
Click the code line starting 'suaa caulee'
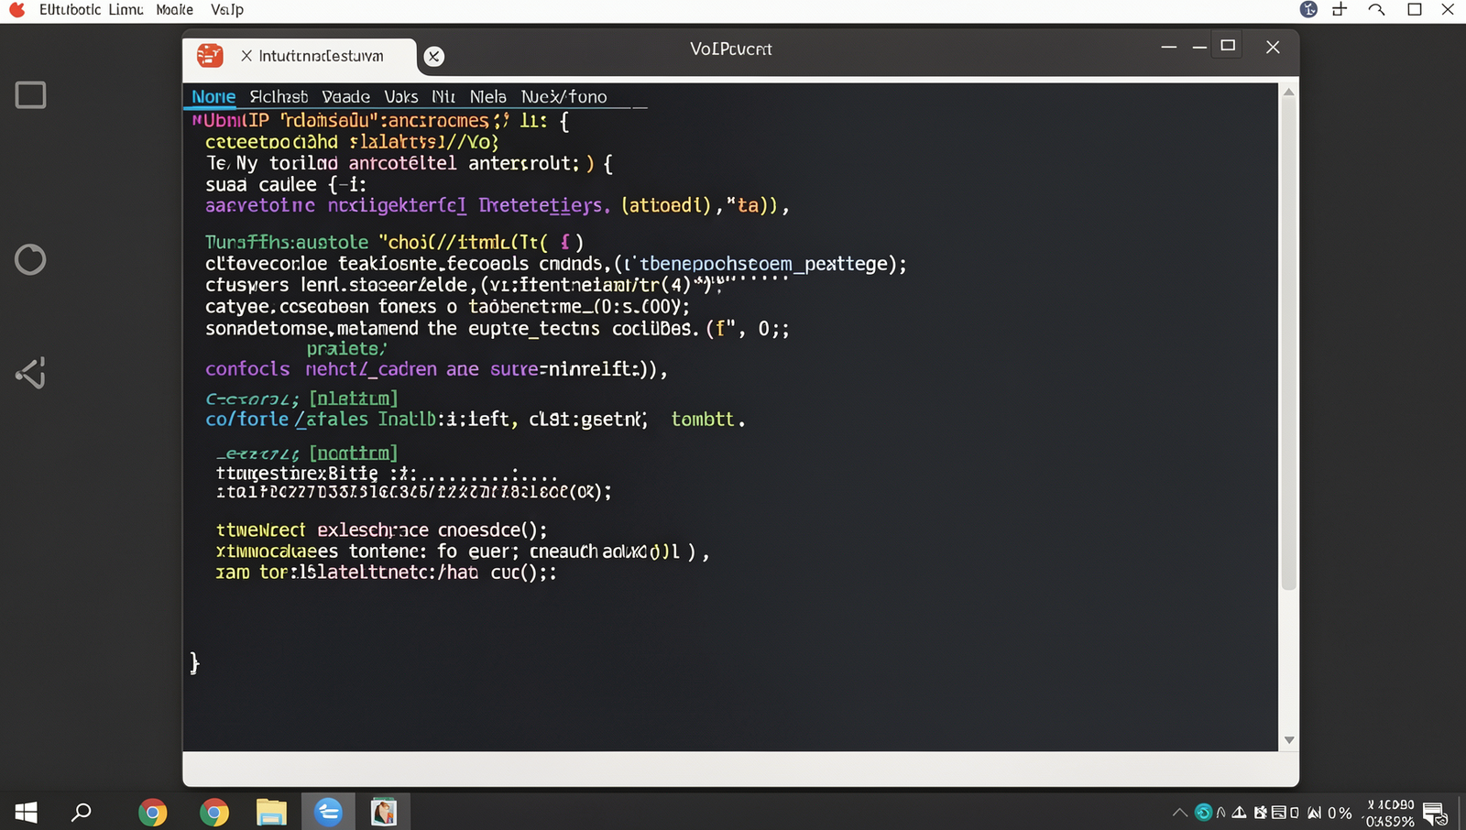click(x=286, y=184)
